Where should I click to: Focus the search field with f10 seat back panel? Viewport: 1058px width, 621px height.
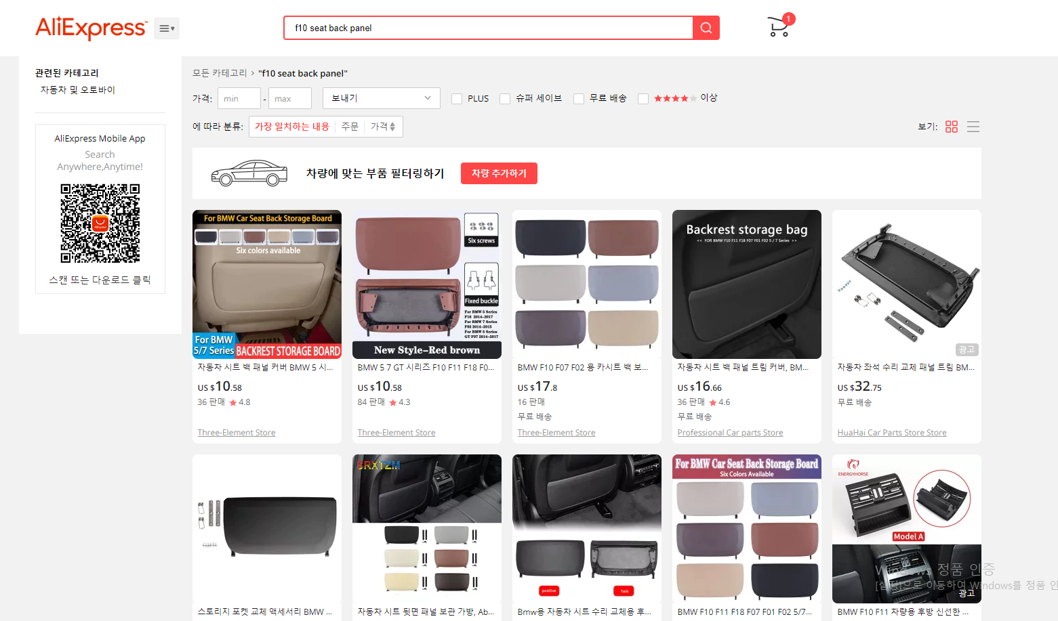click(x=488, y=28)
